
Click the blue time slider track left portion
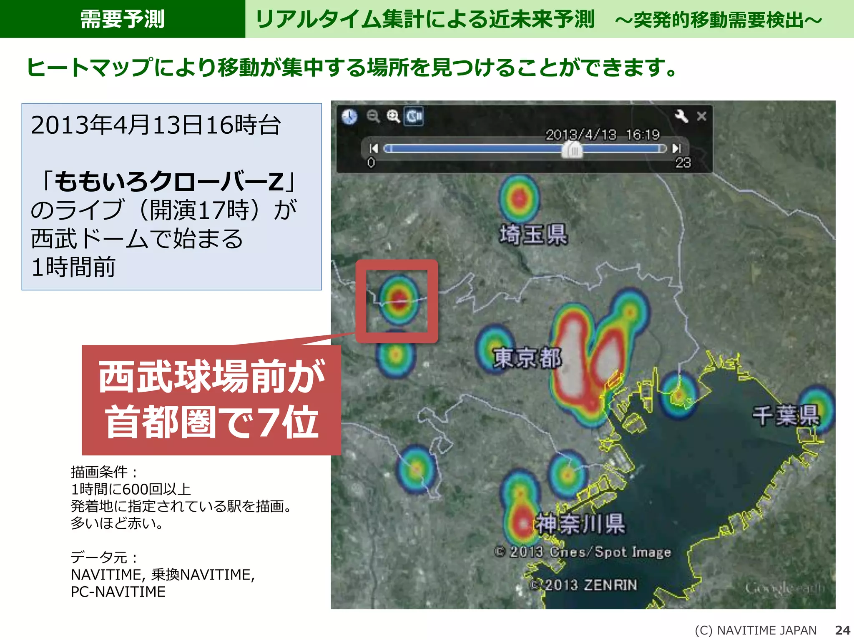pyautogui.click(x=473, y=148)
